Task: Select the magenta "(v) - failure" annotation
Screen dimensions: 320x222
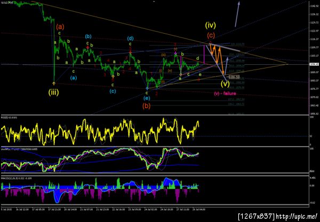Action: coord(225,94)
